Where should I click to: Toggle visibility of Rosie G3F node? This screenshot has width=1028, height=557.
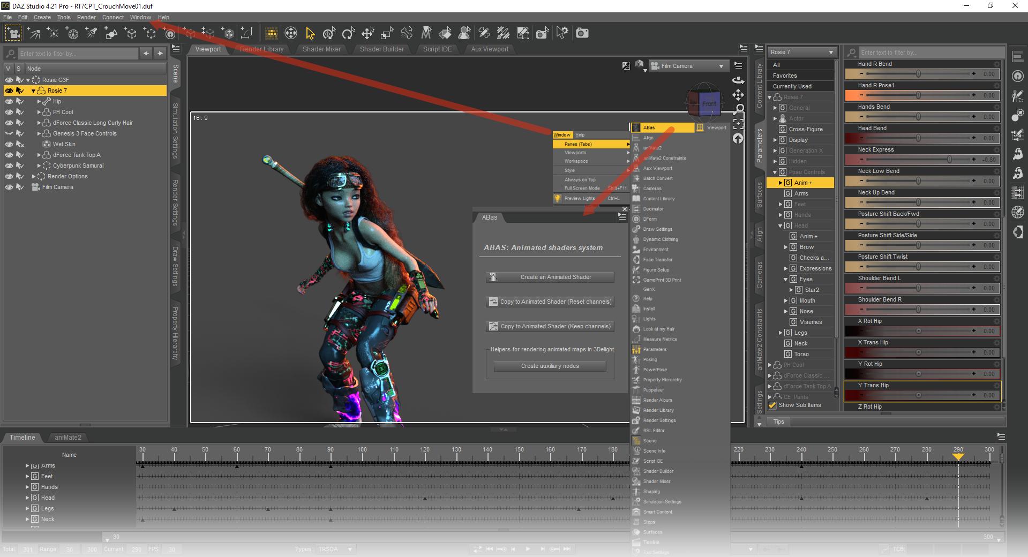point(9,80)
